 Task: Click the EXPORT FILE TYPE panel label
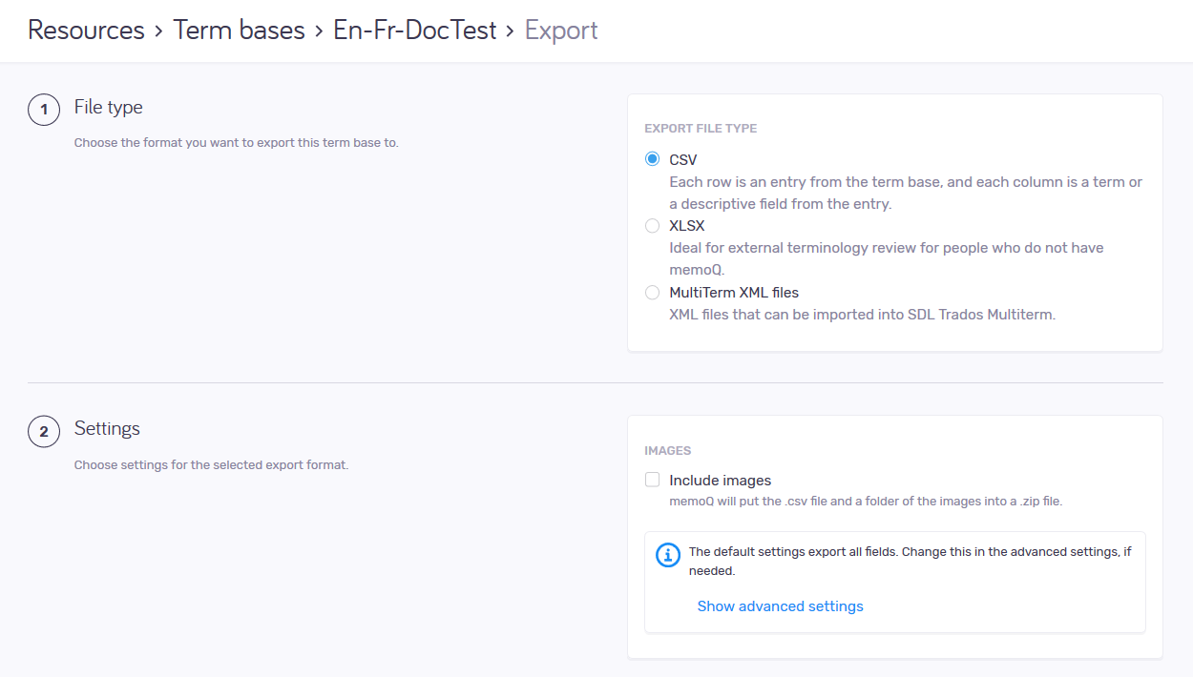click(701, 129)
